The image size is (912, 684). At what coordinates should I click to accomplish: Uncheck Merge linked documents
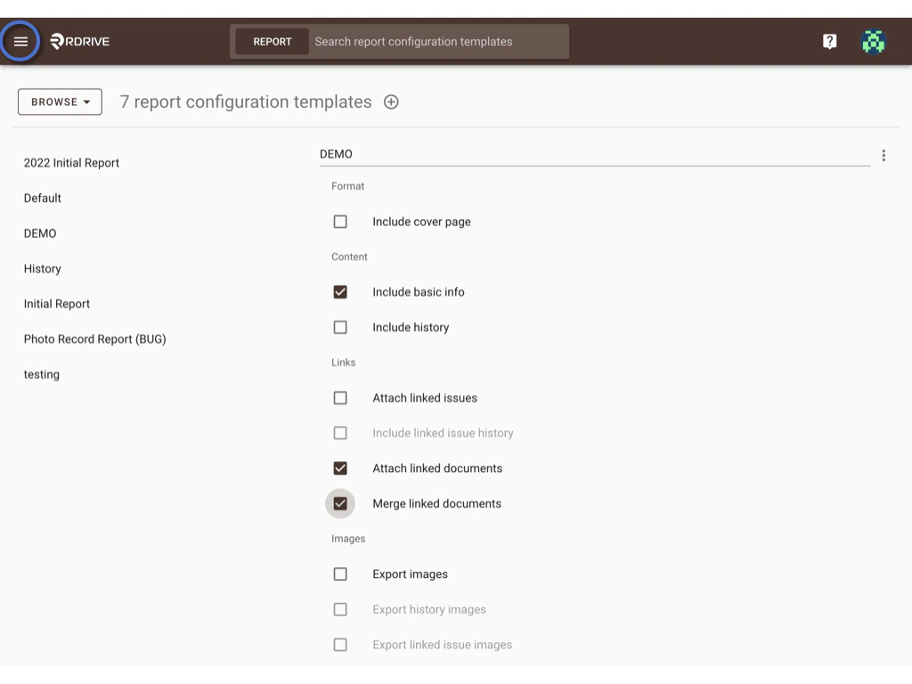(x=340, y=503)
